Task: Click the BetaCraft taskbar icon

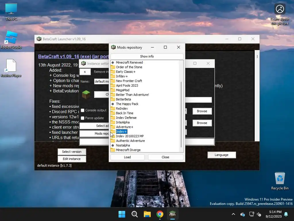Action: [173, 214]
